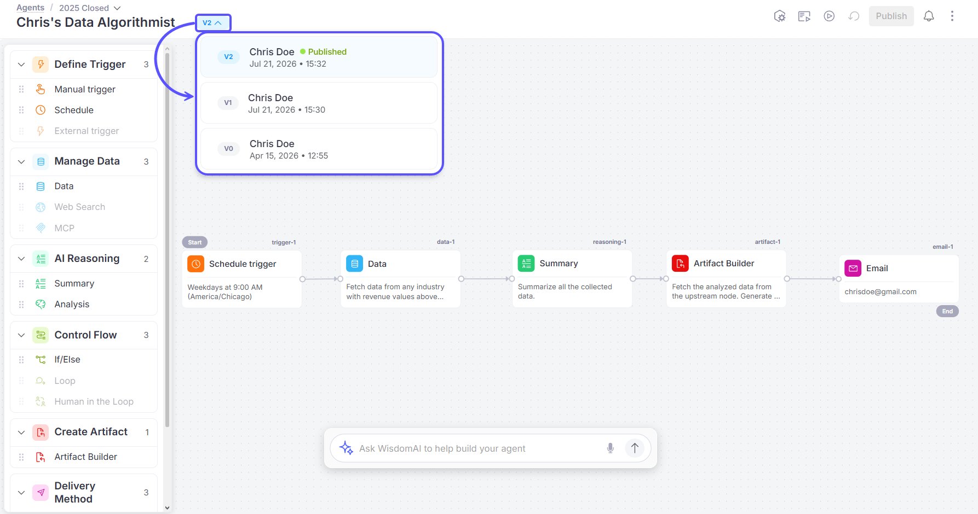Click the Define Trigger lightning category icon

(41, 65)
